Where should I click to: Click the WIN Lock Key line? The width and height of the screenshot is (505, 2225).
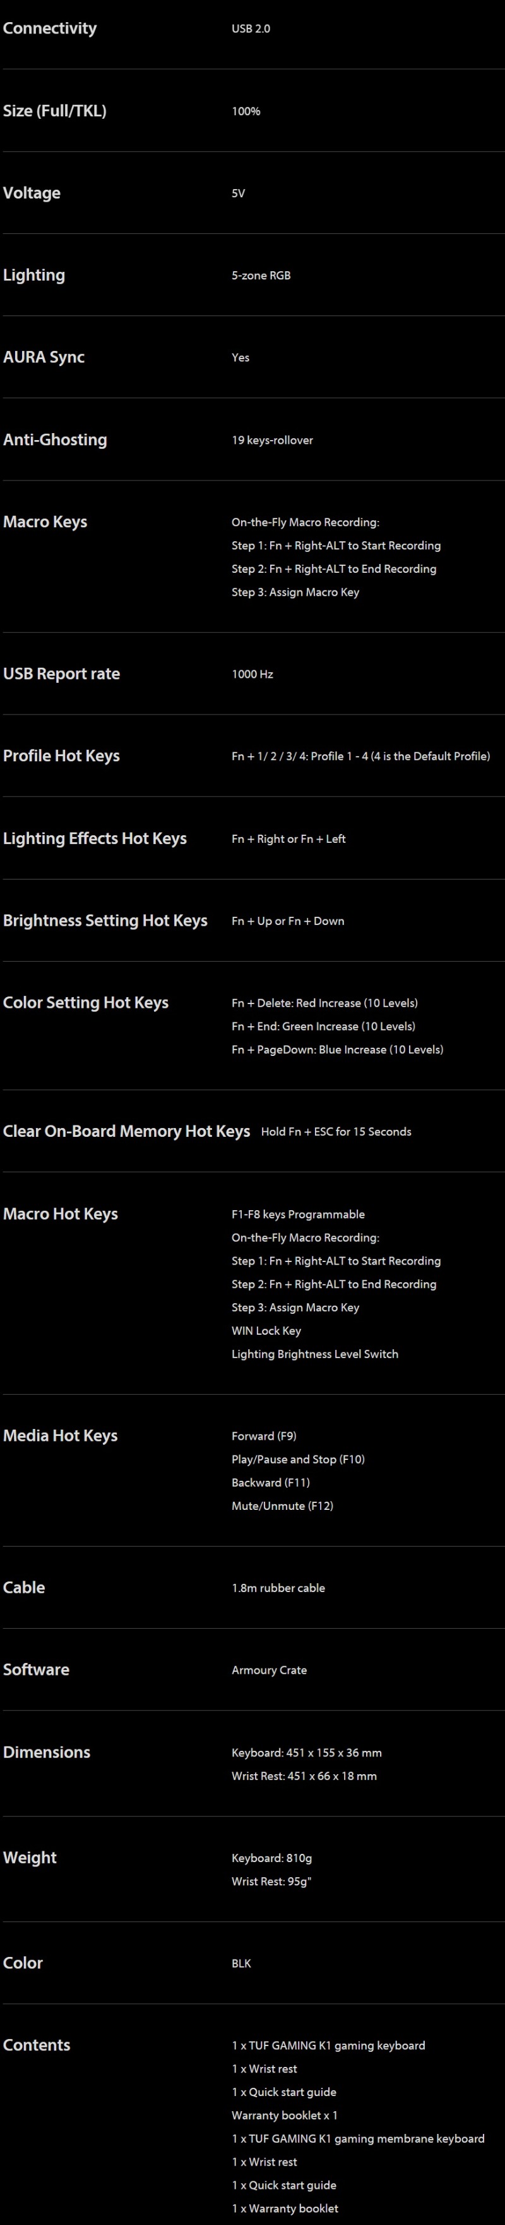pyautogui.click(x=266, y=1331)
